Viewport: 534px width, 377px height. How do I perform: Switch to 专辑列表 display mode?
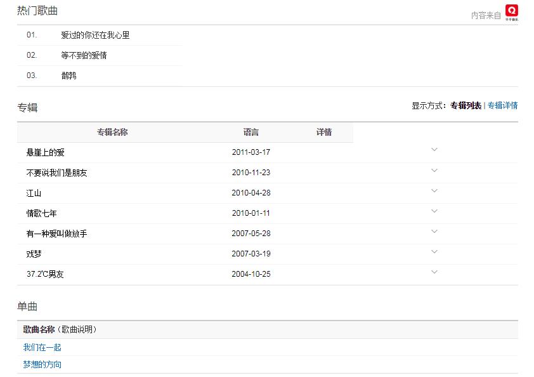tap(466, 106)
